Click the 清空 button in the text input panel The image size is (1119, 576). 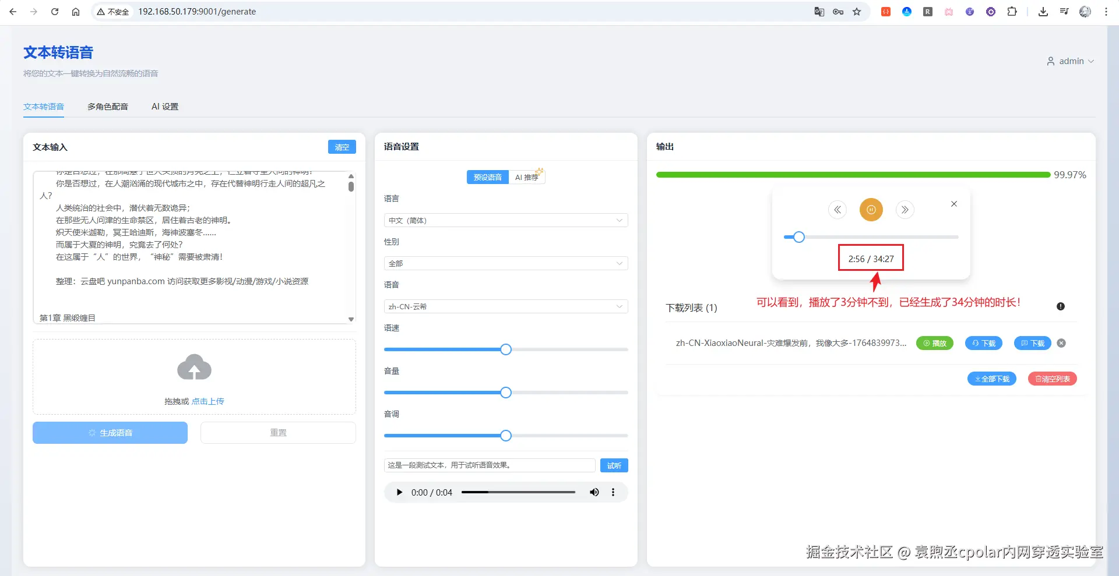pos(342,147)
